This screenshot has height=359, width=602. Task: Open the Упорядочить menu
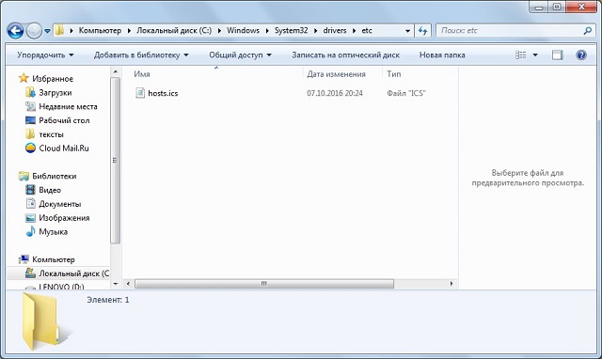tap(45, 55)
